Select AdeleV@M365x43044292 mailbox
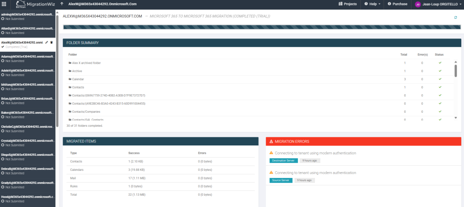 click(28, 73)
